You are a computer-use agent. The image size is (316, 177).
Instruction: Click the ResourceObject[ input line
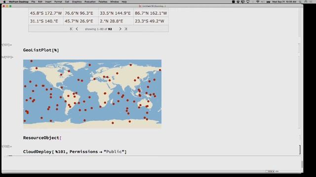point(42,138)
